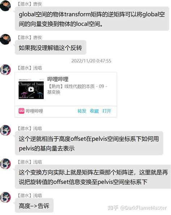Click 唐俟's avatar beside 如果我没理解错 message
This screenshot has height=215, width=171.
click(5, 39)
